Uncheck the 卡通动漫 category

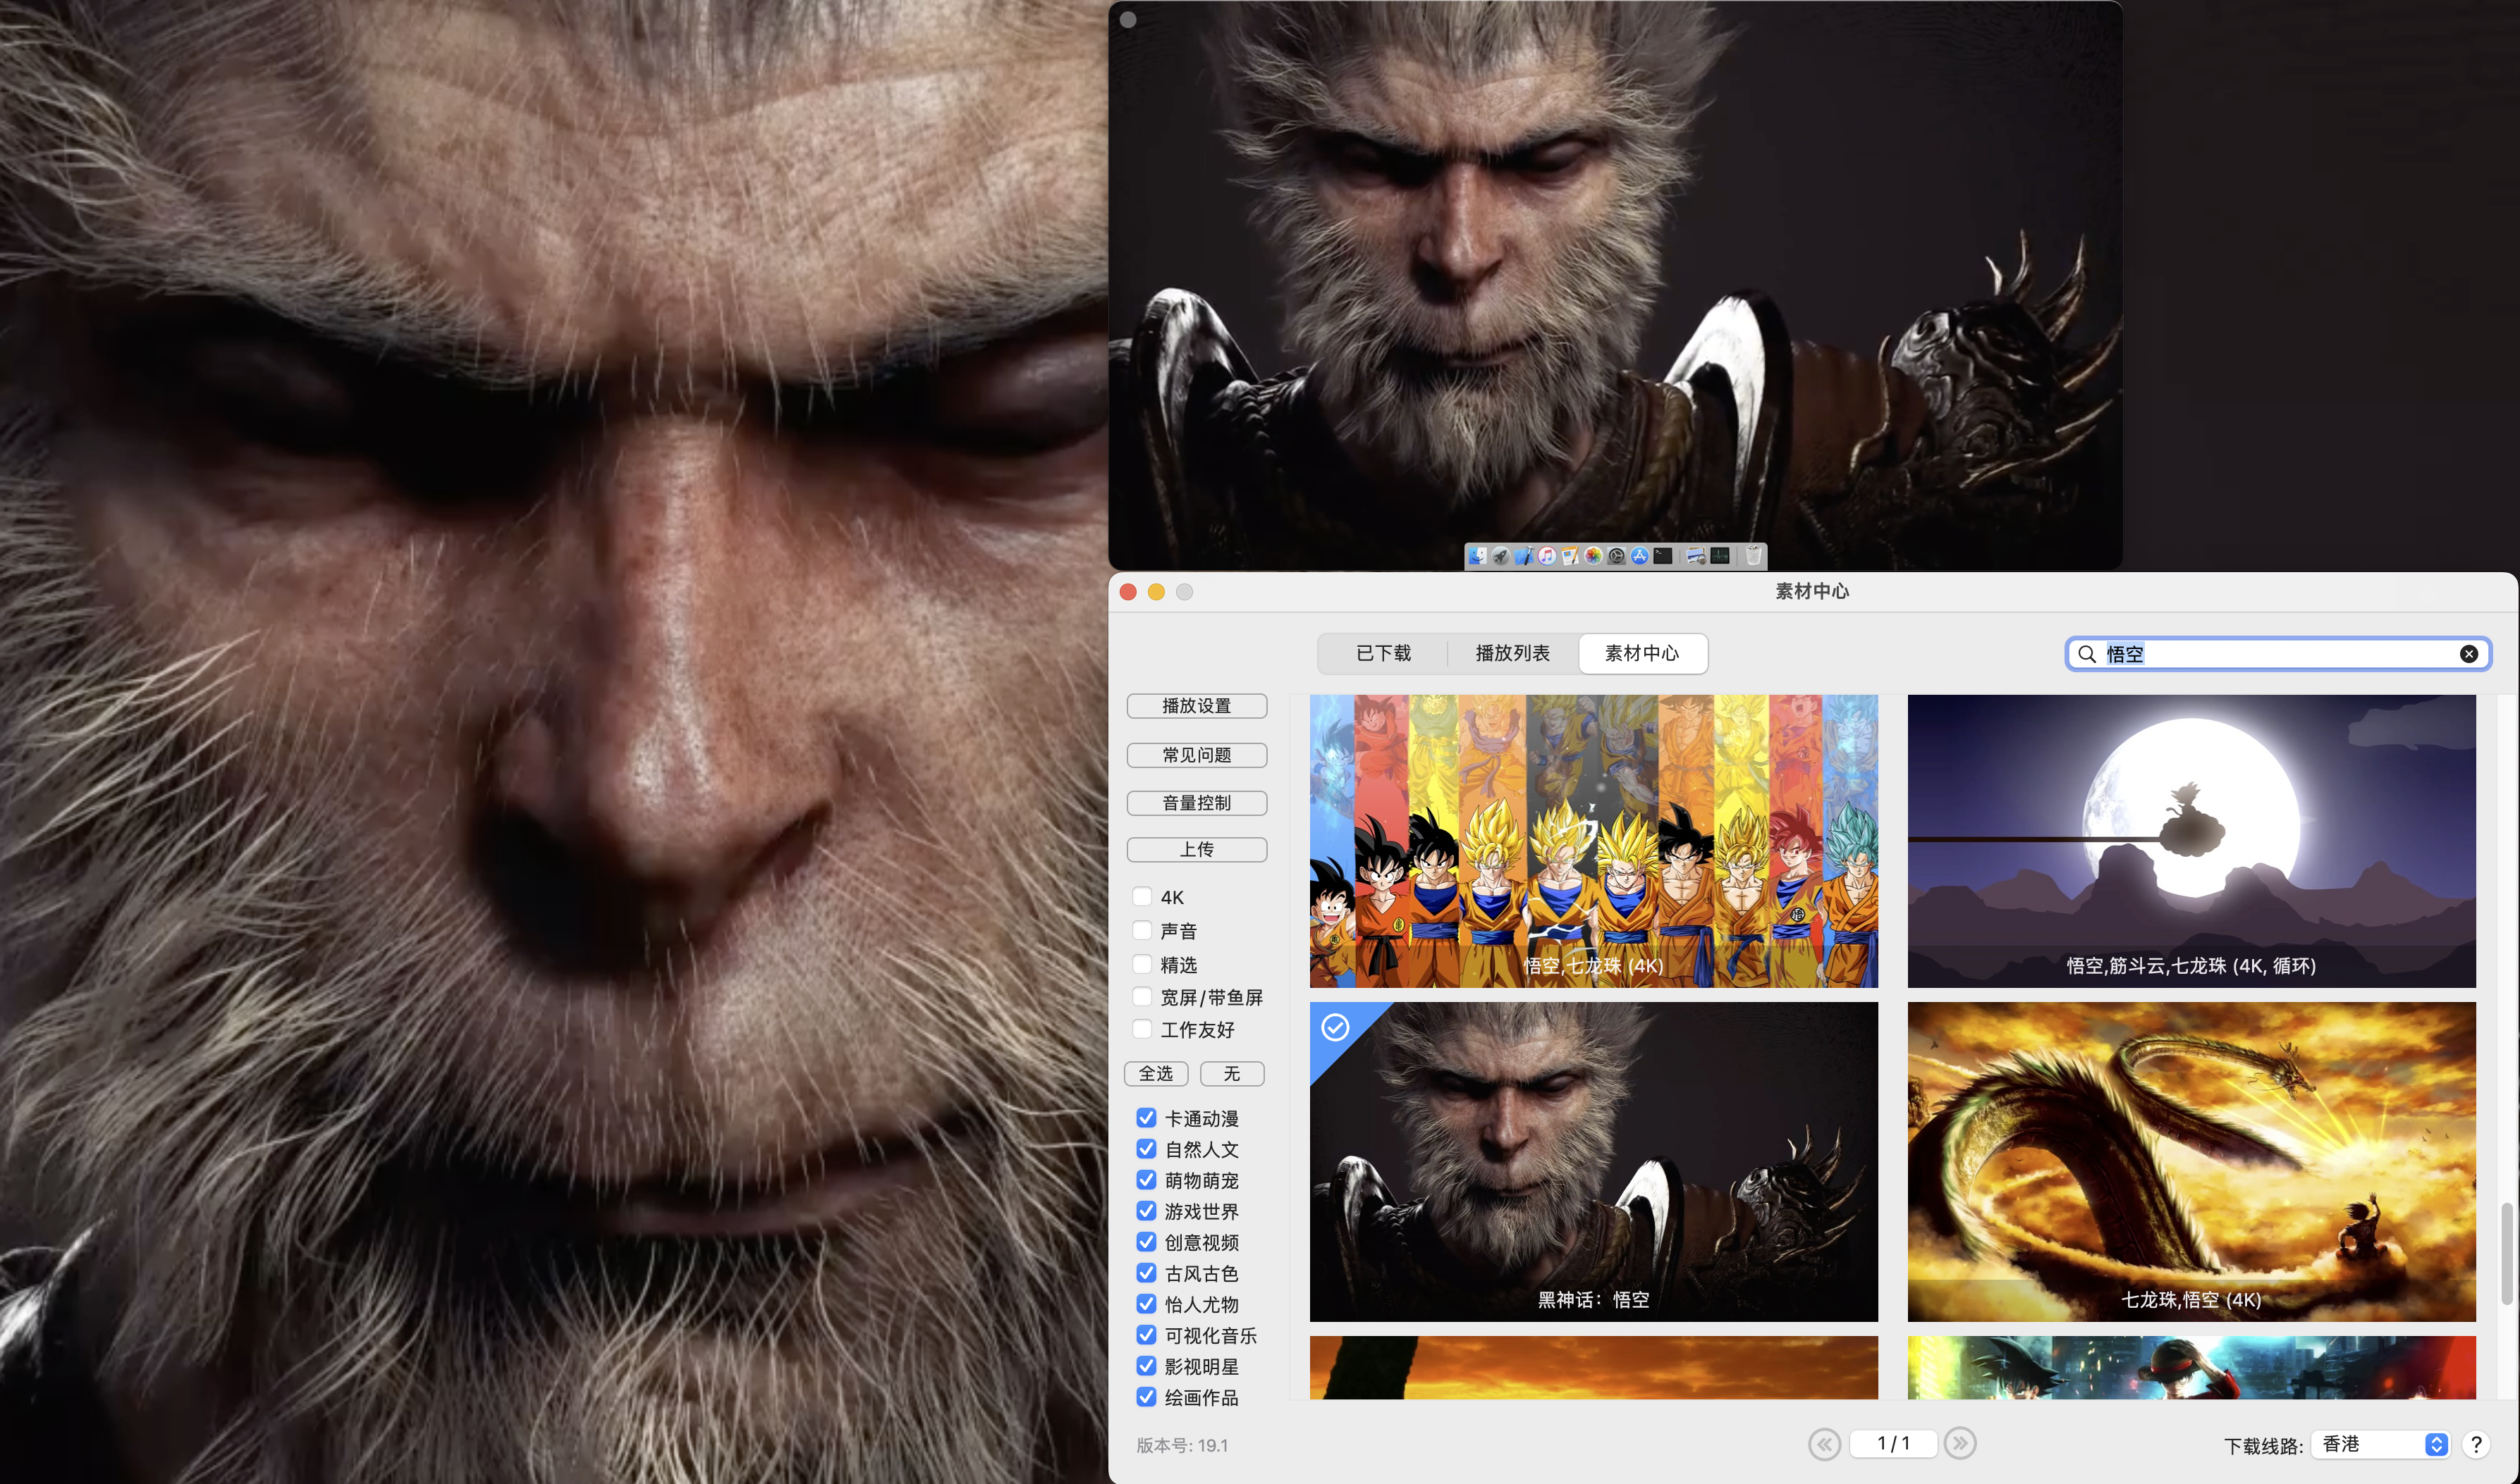point(1146,1118)
